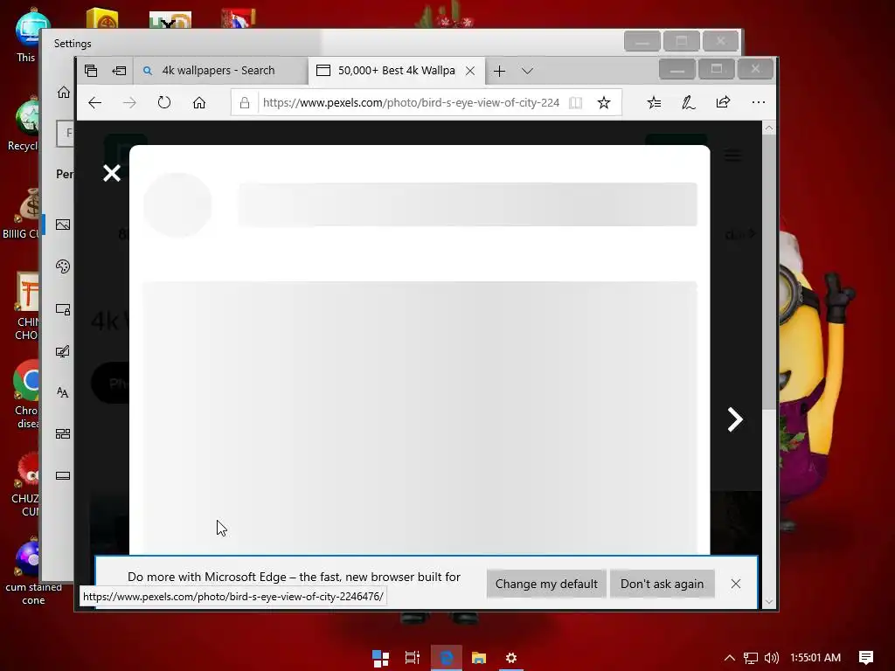895x671 pixels.
Task: Open the volume speaker tray icon
Action: tap(771, 658)
